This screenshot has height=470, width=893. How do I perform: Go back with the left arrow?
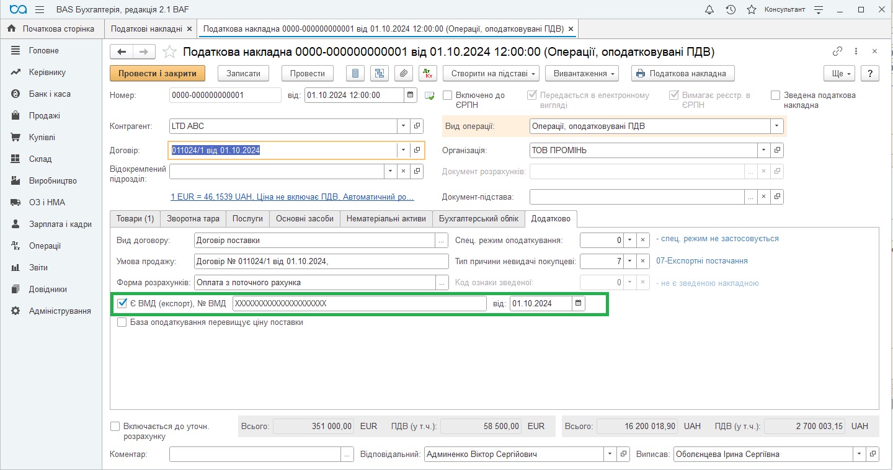pos(122,52)
